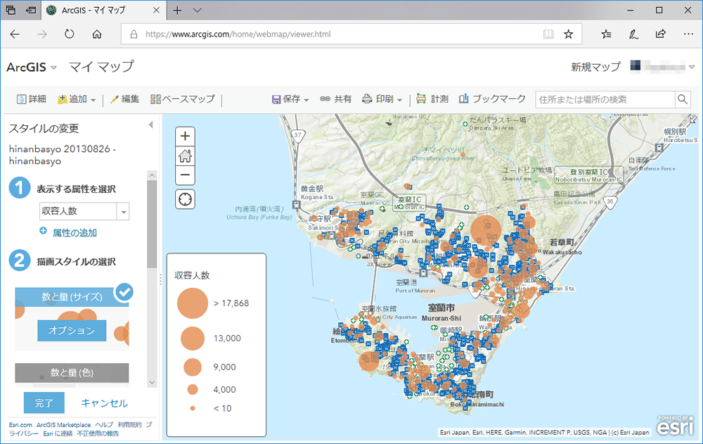This screenshot has width=703, height=444.
Task: Open the ヘルプ help footer link
Action: click(104, 425)
